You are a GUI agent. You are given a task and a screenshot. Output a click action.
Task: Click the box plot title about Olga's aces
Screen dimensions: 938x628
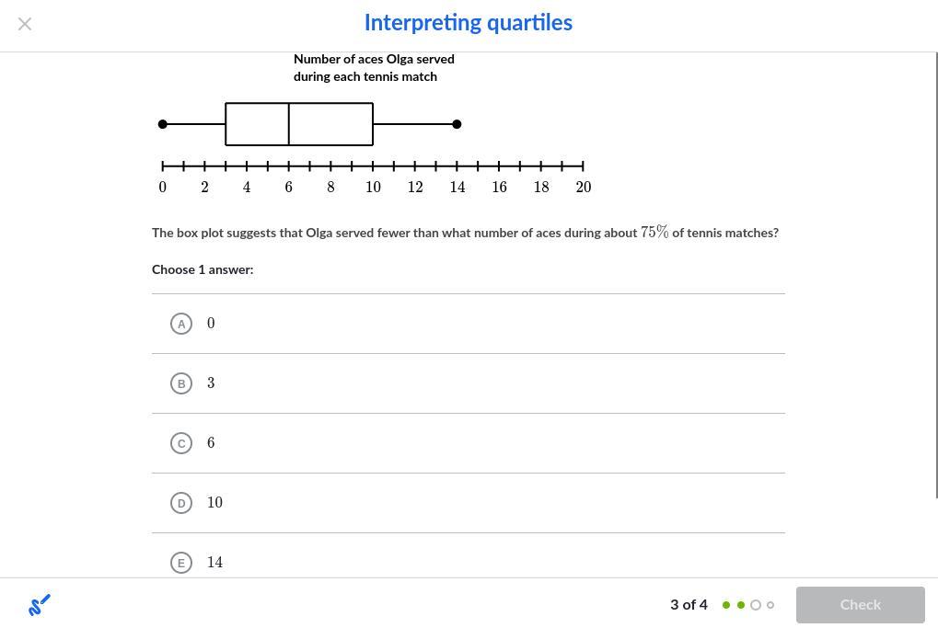click(x=374, y=67)
